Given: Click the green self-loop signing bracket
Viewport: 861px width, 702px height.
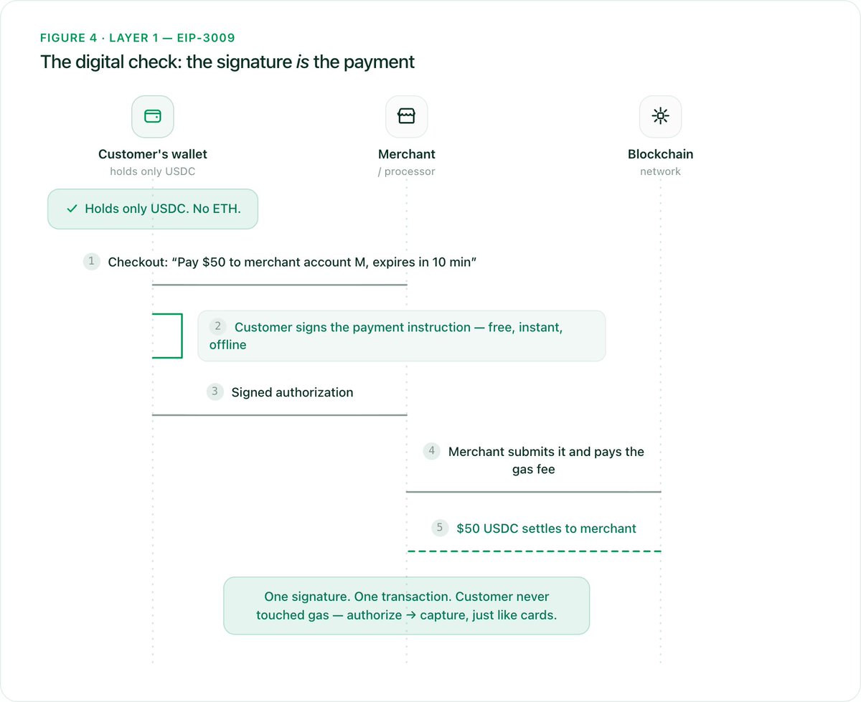Looking at the screenshot, I should point(168,335).
